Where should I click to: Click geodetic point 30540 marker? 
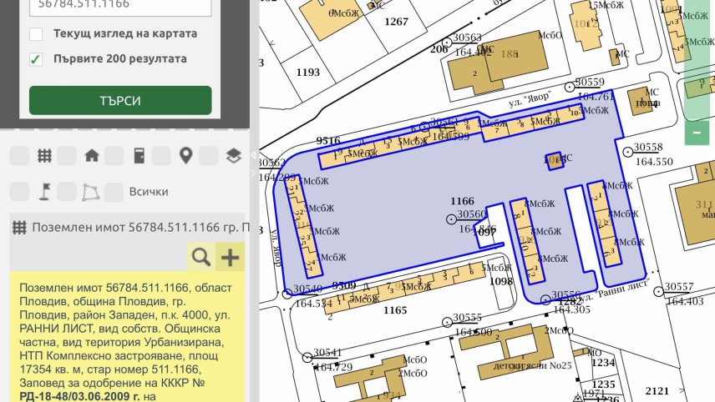287,294
